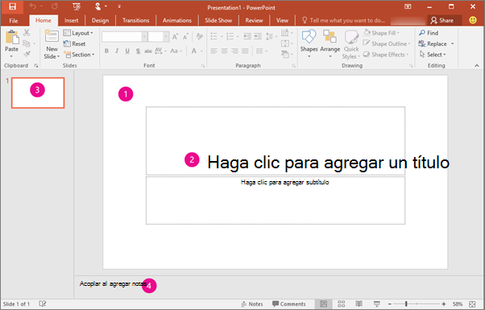Viewport: 485px width, 310px height.
Task: Open Shape Outline dropdown
Action: tap(387, 43)
